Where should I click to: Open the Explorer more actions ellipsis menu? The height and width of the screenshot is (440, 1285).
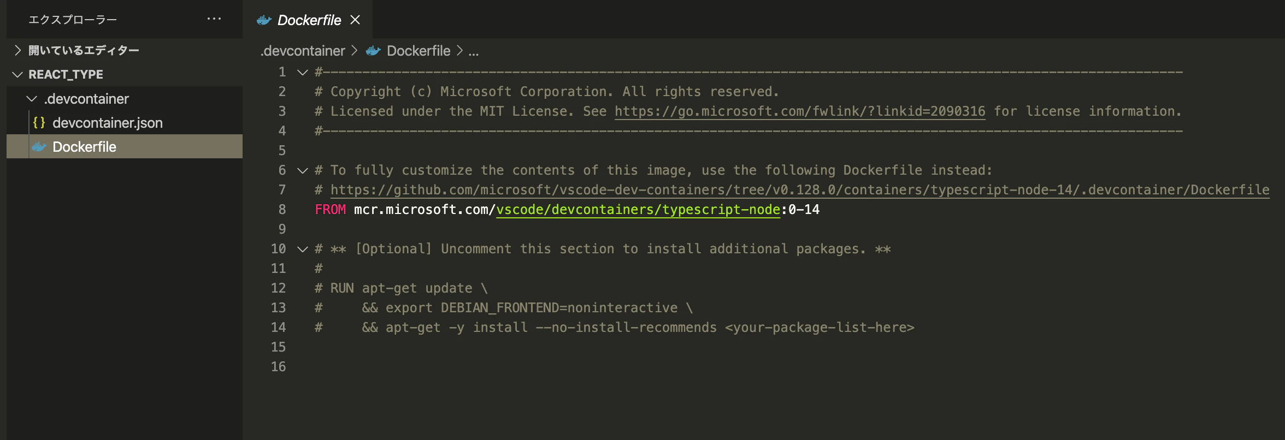click(x=214, y=19)
